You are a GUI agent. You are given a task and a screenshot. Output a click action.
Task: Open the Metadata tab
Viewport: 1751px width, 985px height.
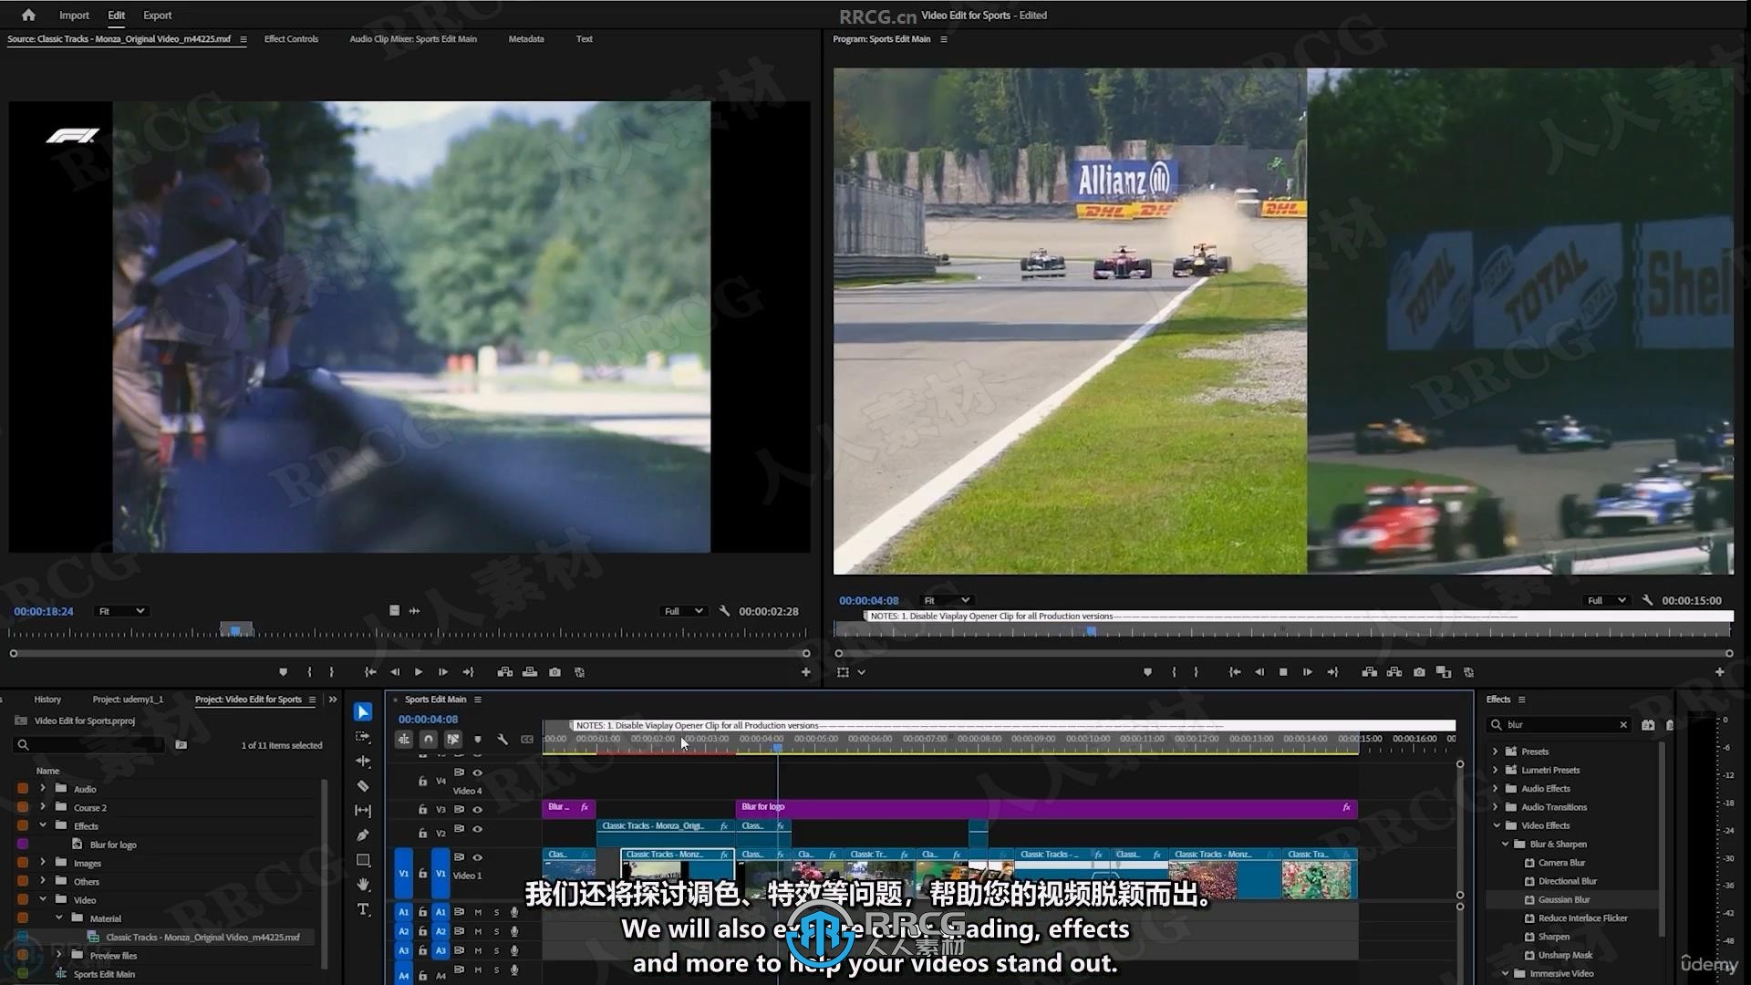coord(526,39)
